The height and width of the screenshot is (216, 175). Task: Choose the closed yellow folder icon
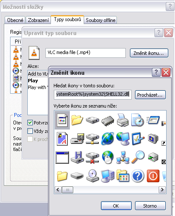click(62, 176)
